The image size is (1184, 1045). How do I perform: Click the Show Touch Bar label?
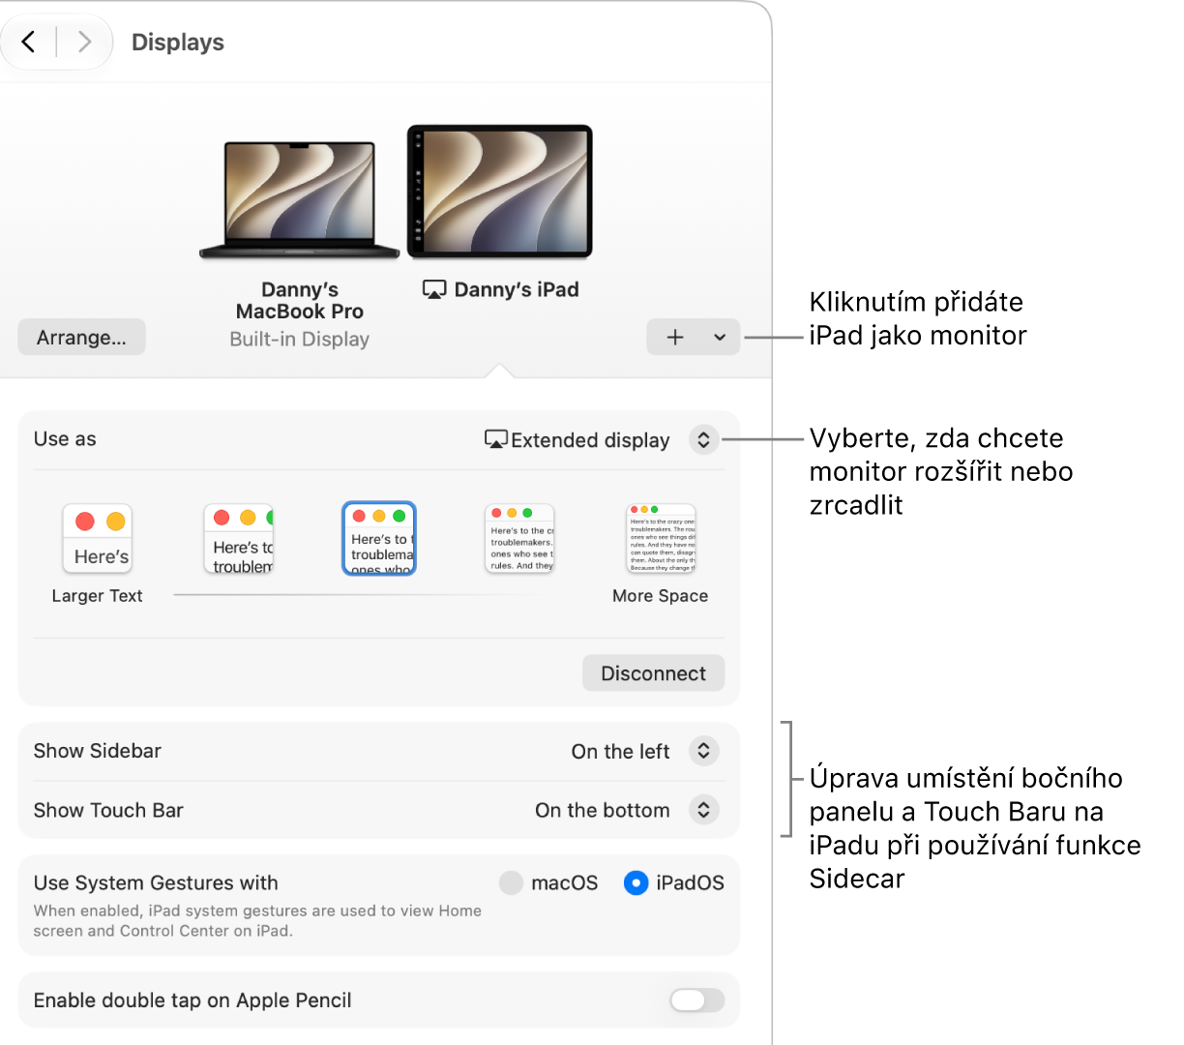[x=108, y=810]
